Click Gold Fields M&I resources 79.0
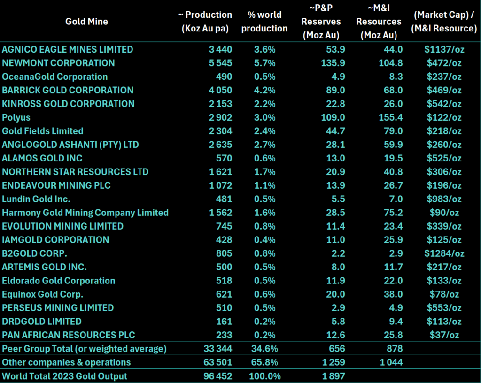The image size is (481, 383). (x=393, y=131)
